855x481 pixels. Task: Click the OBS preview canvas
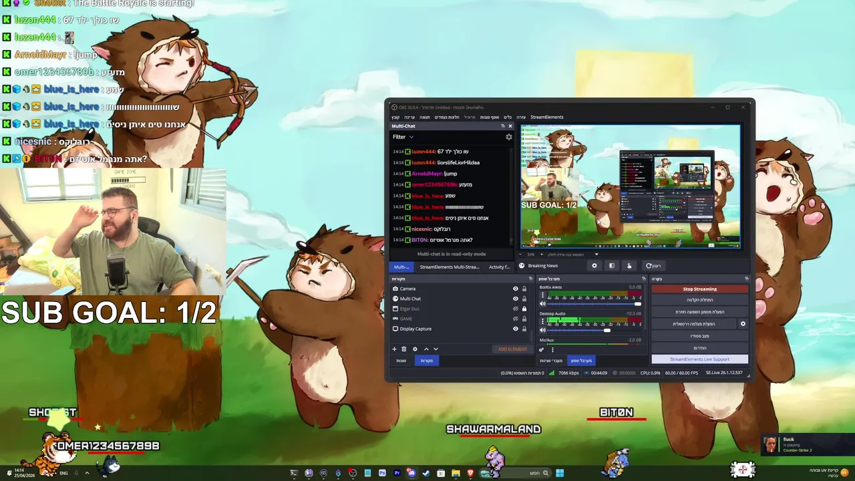tap(631, 186)
